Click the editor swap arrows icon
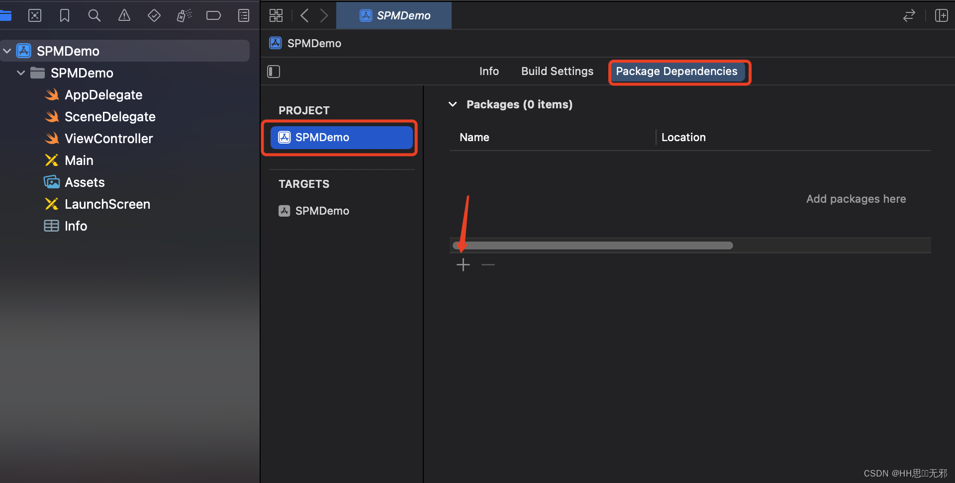Image resolution: width=955 pixels, height=483 pixels. point(909,15)
